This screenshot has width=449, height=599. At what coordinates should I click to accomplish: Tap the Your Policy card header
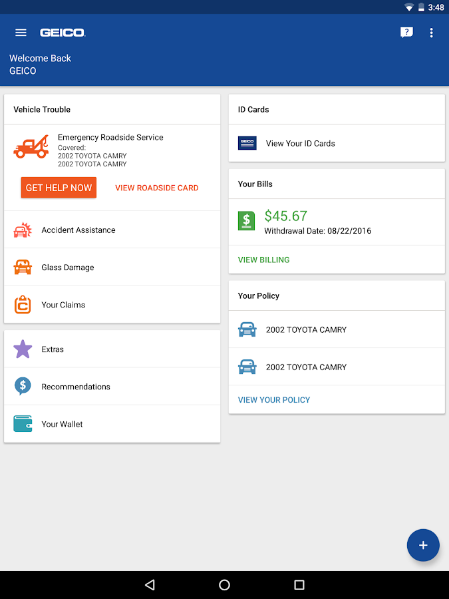coord(337,296)
